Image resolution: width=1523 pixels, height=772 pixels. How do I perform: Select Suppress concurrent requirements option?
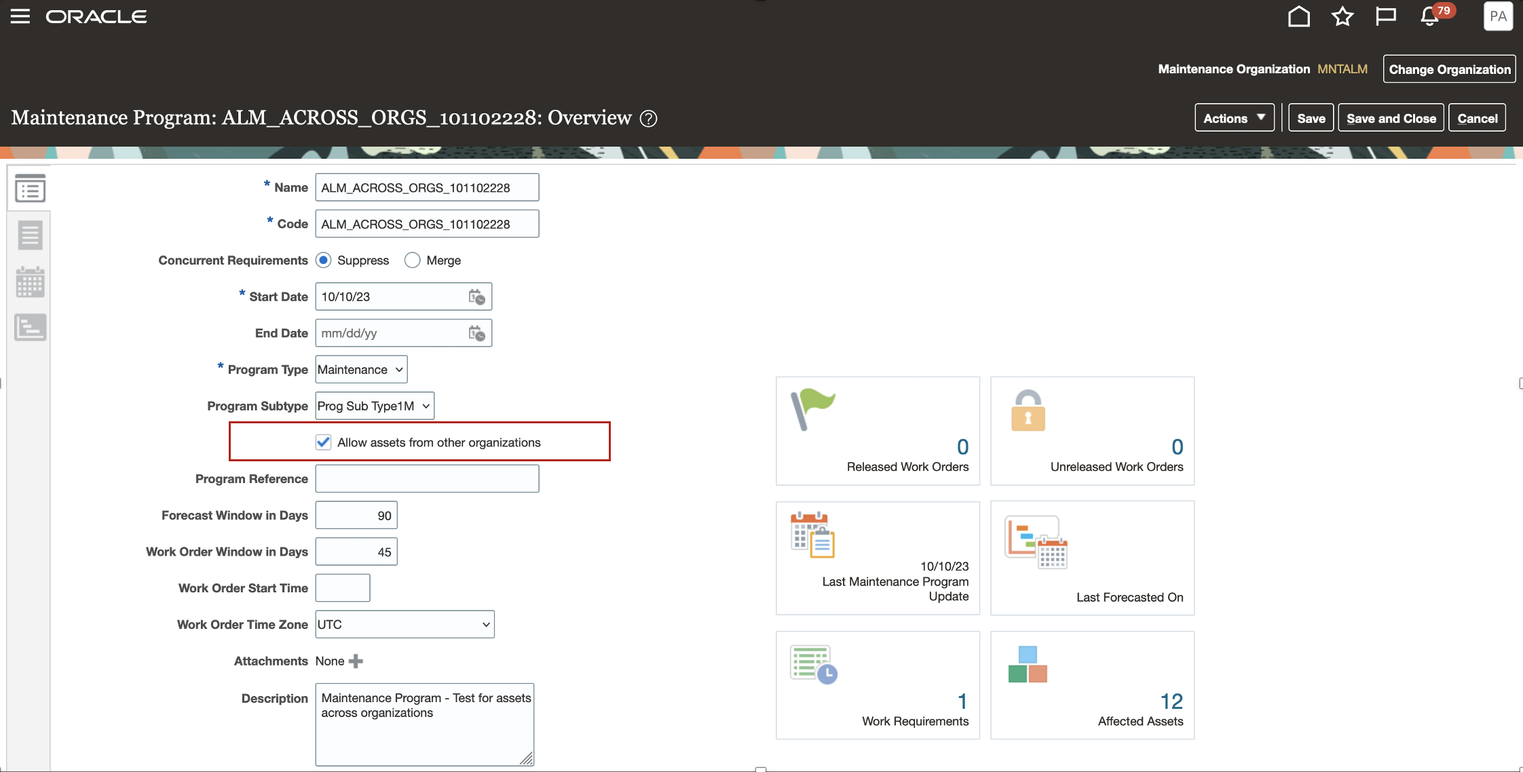[324, 260]
